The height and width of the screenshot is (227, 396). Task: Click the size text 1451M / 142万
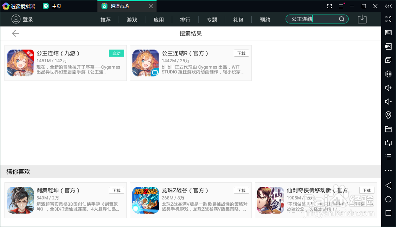[x=52, y=61]
